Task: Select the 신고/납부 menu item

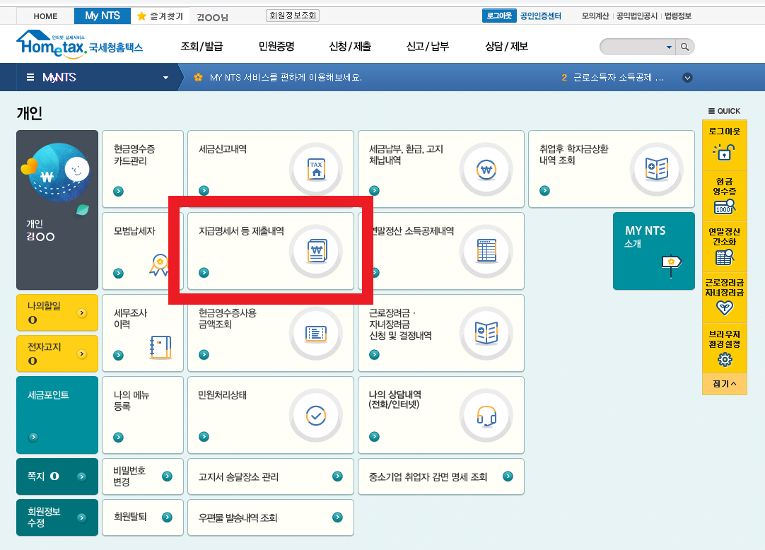Action: [427, 47]
